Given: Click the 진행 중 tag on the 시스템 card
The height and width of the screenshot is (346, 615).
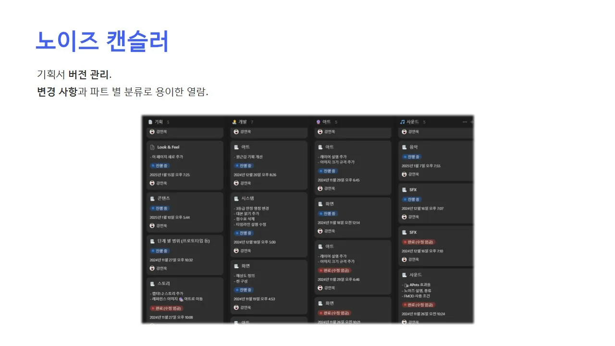Looking at the screenshot, I should tap(244, 233).
